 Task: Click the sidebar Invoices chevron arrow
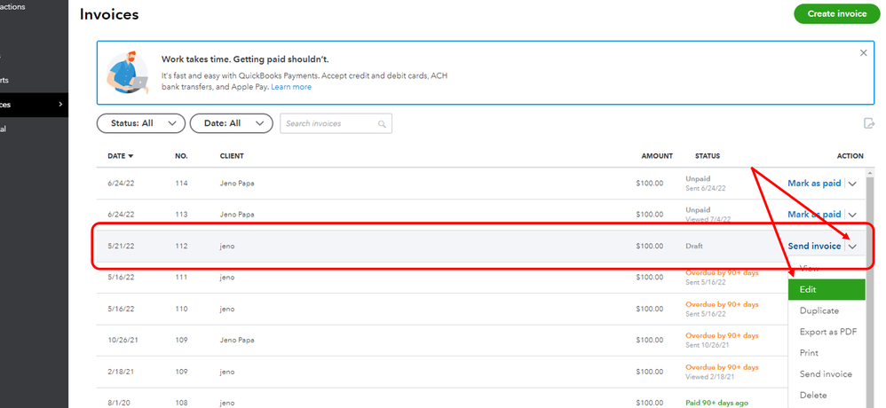(60, 105)
